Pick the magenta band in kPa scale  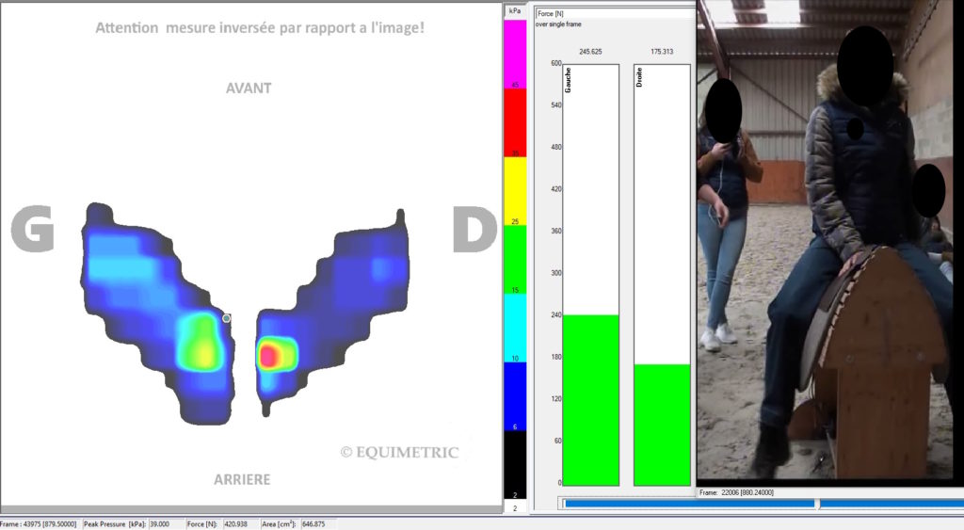tap(515, 55)
